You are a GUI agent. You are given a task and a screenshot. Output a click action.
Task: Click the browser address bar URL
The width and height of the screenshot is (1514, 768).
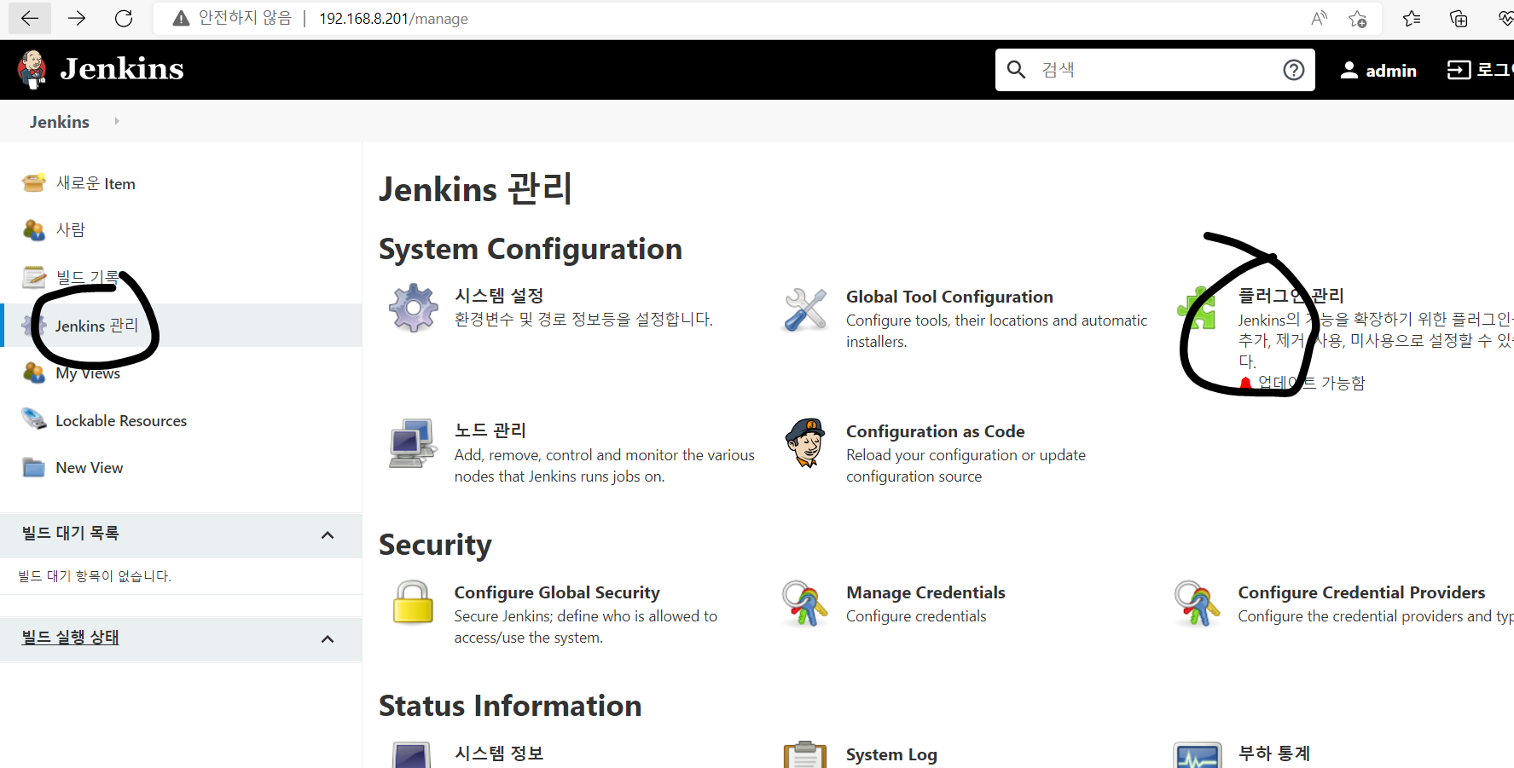point(393,19)
